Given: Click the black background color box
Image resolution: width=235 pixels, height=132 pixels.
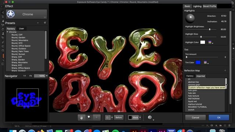Looking at the screenshot, I should [x=130, y=117].
